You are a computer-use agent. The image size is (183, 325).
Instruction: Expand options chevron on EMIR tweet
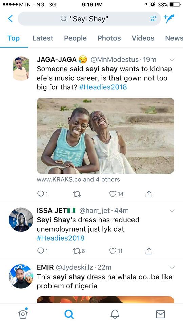[x=172, y=267]
